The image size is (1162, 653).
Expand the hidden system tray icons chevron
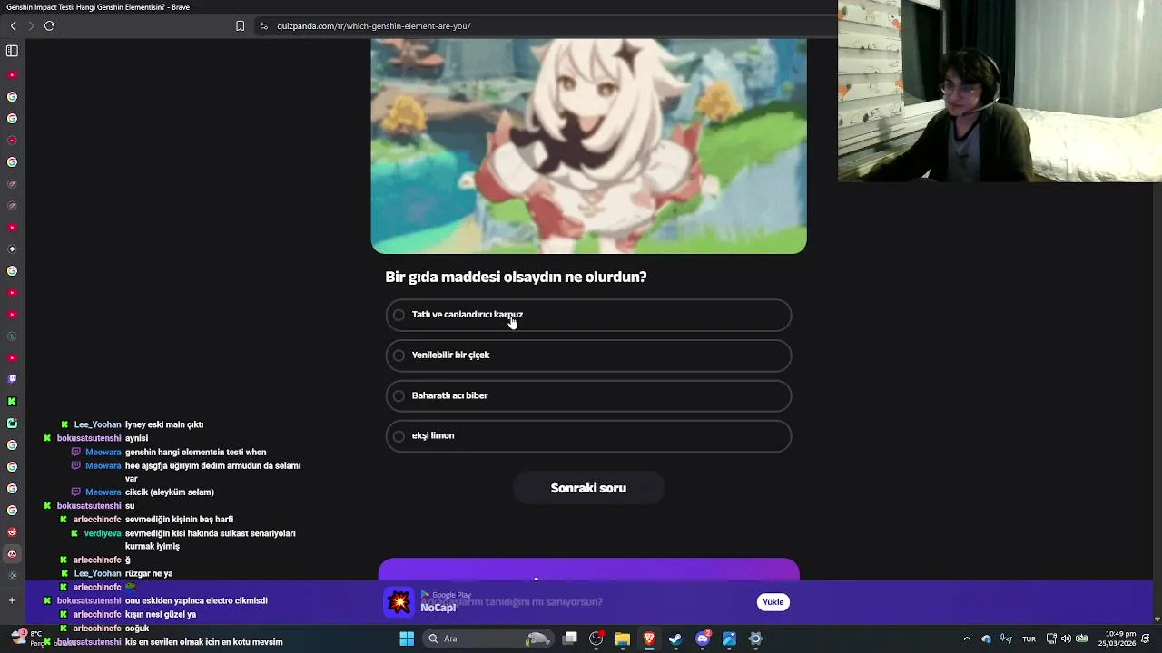click(x=967, y=638)
